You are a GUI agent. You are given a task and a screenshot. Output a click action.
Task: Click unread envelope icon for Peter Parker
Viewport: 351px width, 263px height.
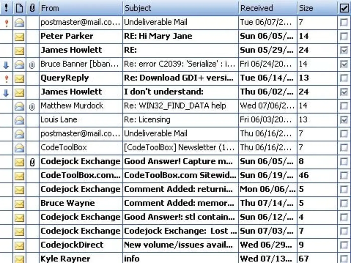(19, 37)
